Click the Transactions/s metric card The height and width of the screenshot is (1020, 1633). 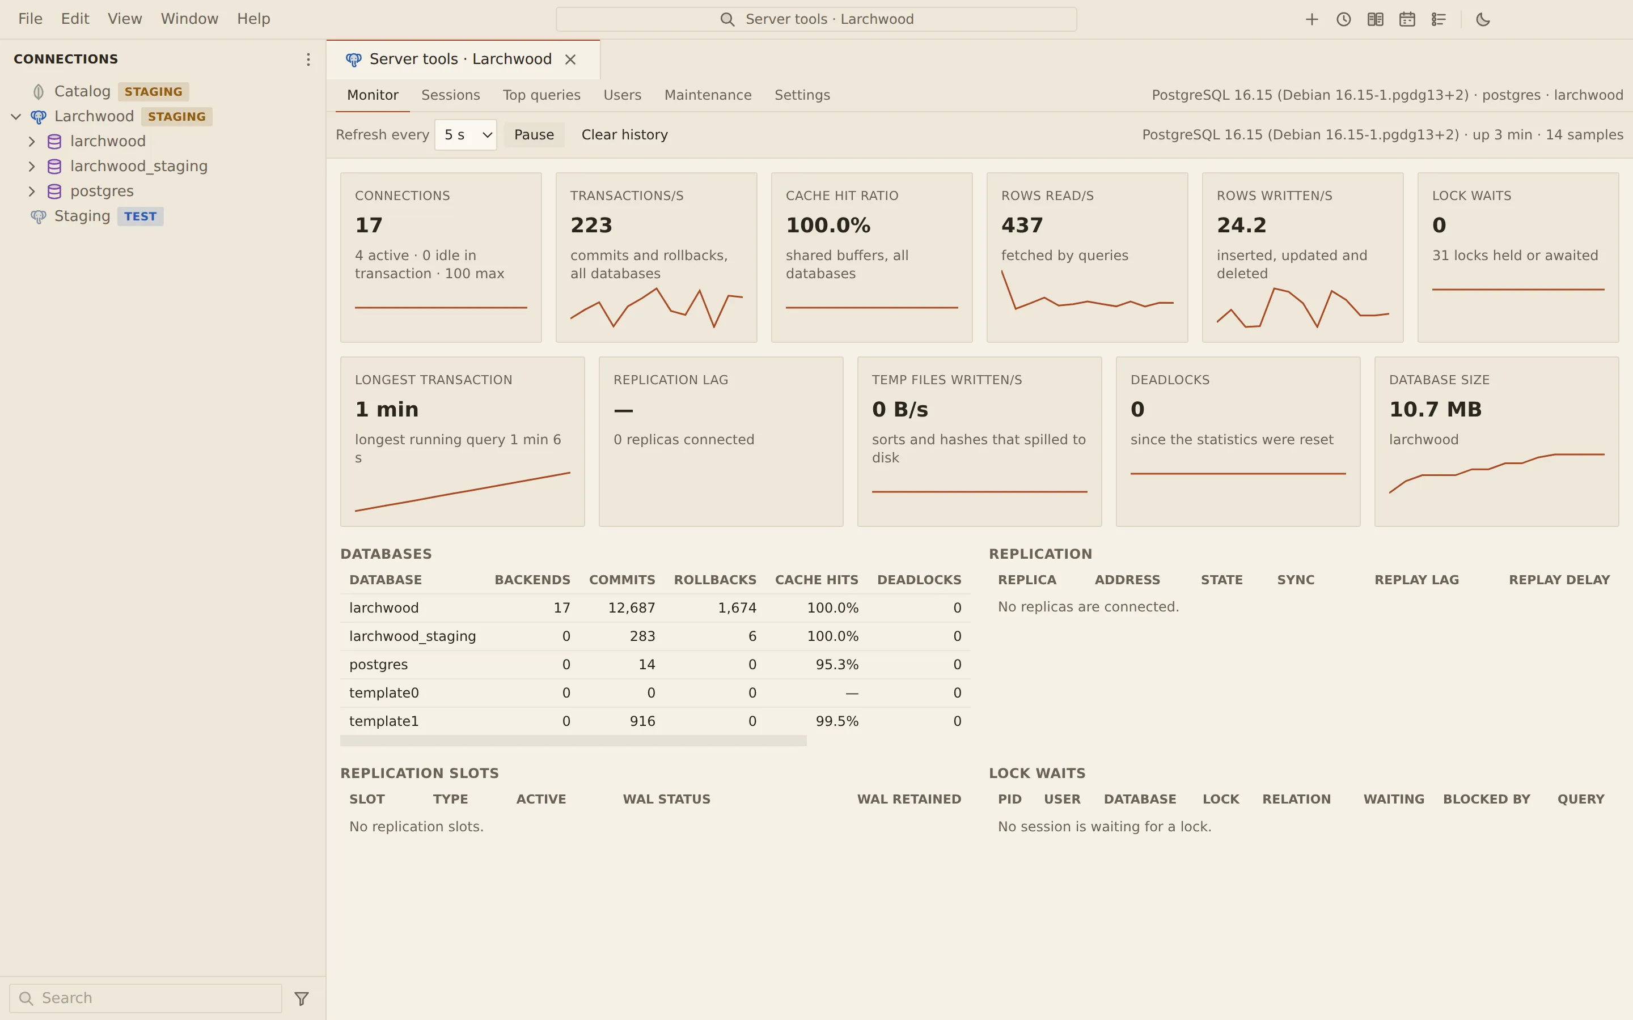coord(656,258)
